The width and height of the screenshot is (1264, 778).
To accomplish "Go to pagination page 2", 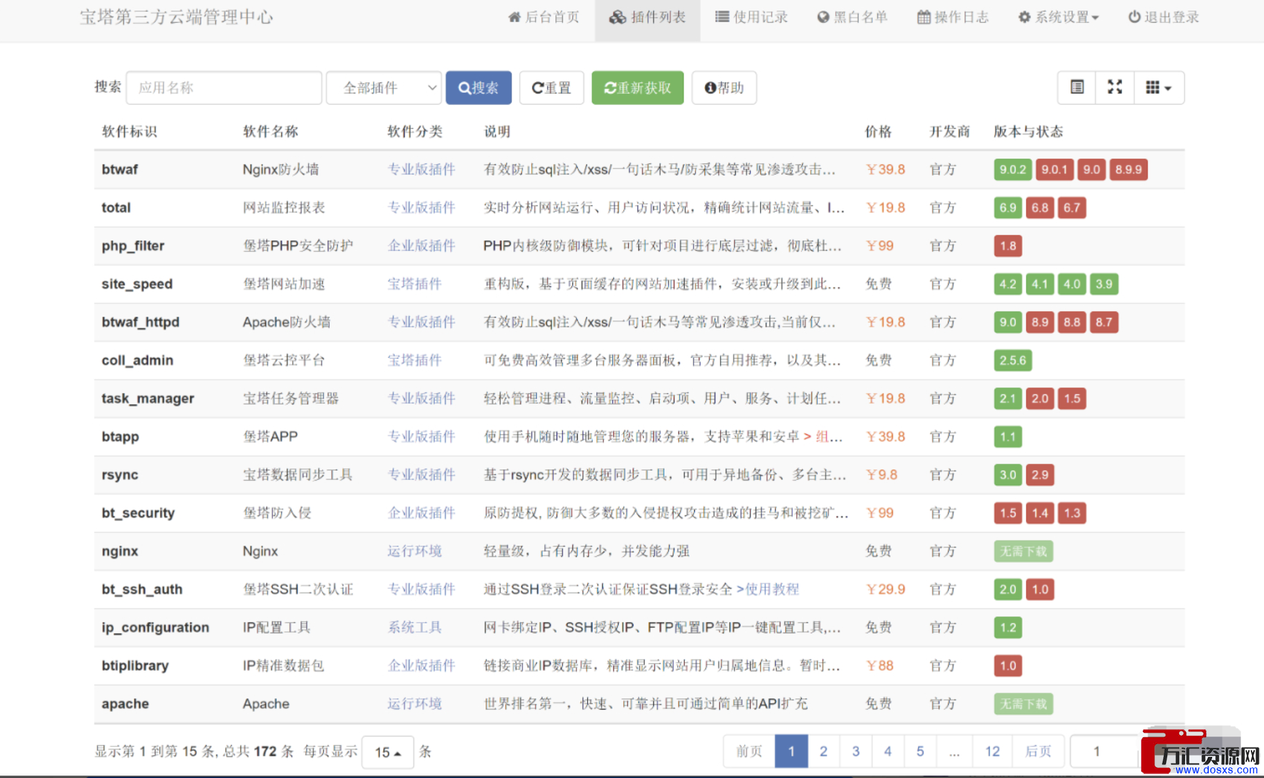I will click(823, 752).
